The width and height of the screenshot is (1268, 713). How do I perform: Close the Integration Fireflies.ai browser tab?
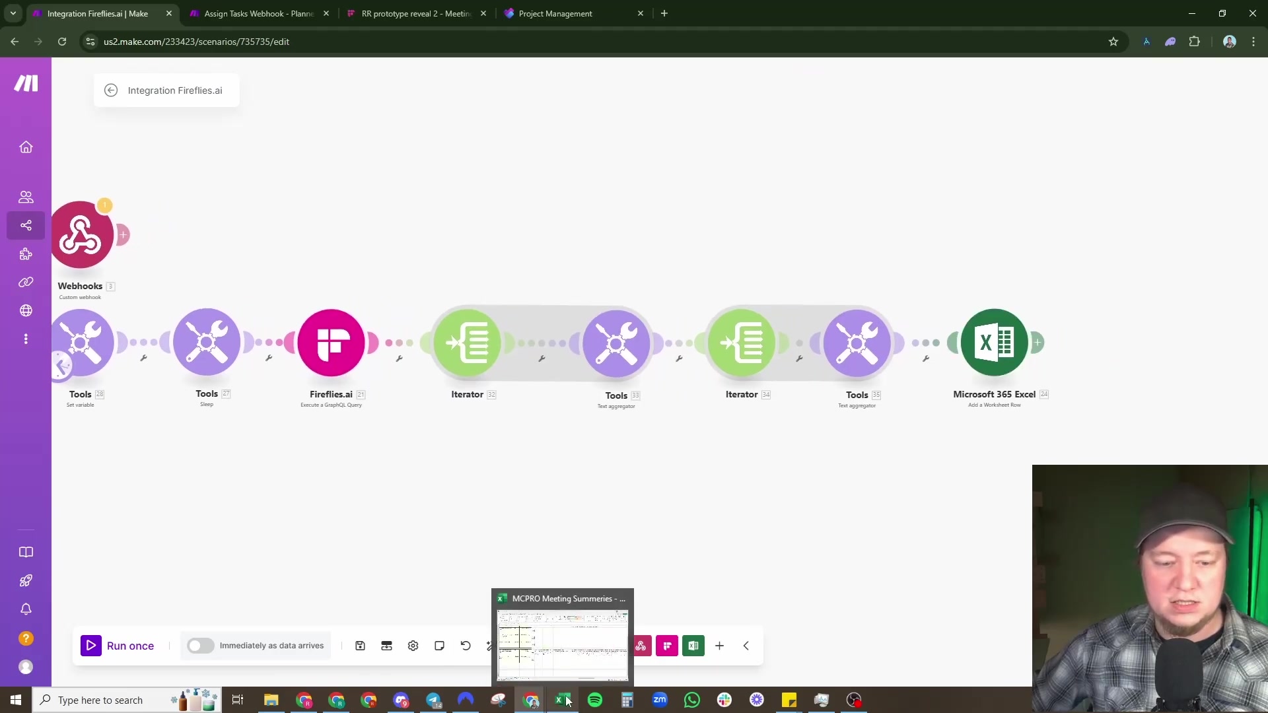[169, 13]
